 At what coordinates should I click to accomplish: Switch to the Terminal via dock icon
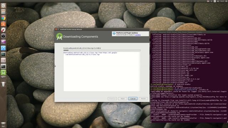pyautogui.click(x=3, y=66)
